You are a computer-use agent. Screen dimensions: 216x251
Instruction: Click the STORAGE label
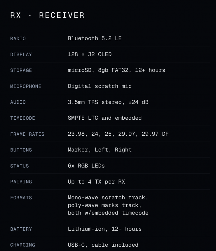[x=21, y=70]
